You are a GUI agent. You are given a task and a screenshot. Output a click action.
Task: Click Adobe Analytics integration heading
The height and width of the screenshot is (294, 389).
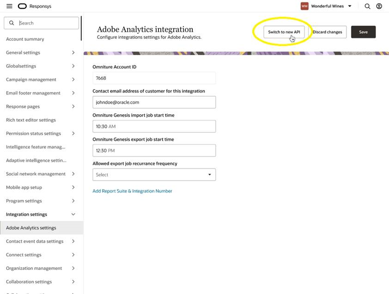(x=145, y=29)
